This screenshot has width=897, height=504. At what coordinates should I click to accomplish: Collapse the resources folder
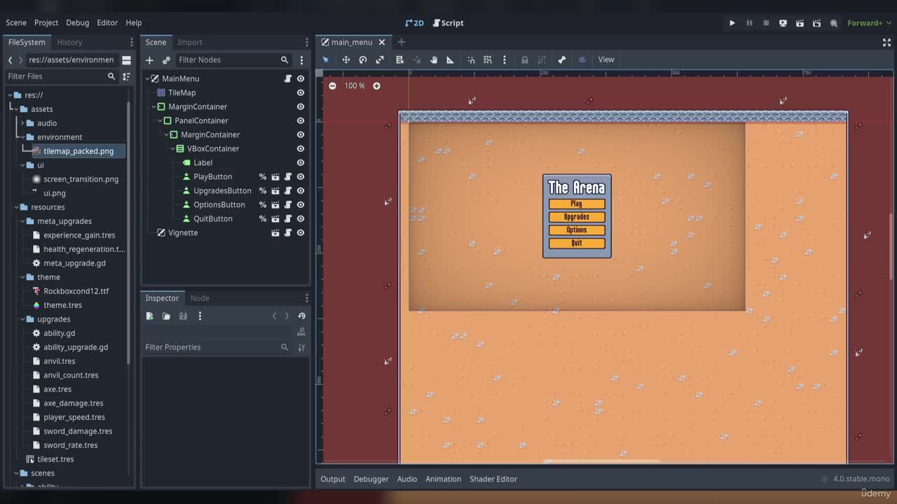tap(16, 207)
